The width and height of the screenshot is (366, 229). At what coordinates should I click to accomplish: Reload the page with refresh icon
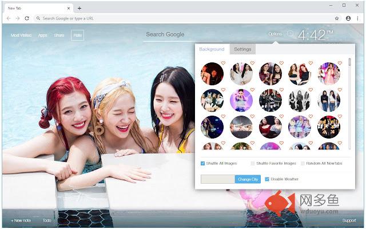tap(27, 18)
